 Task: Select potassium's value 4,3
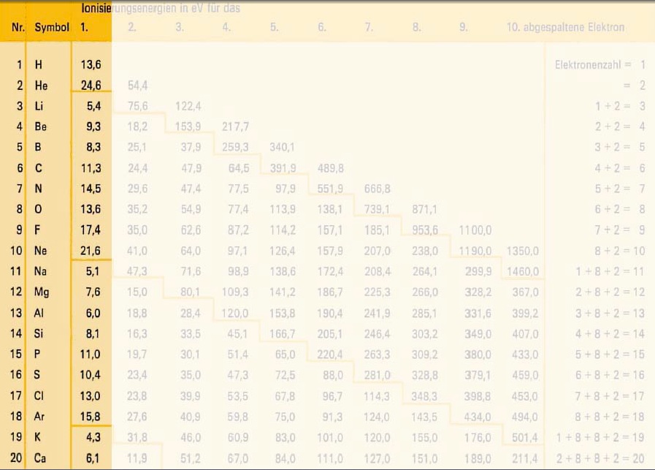click(93, 437)
